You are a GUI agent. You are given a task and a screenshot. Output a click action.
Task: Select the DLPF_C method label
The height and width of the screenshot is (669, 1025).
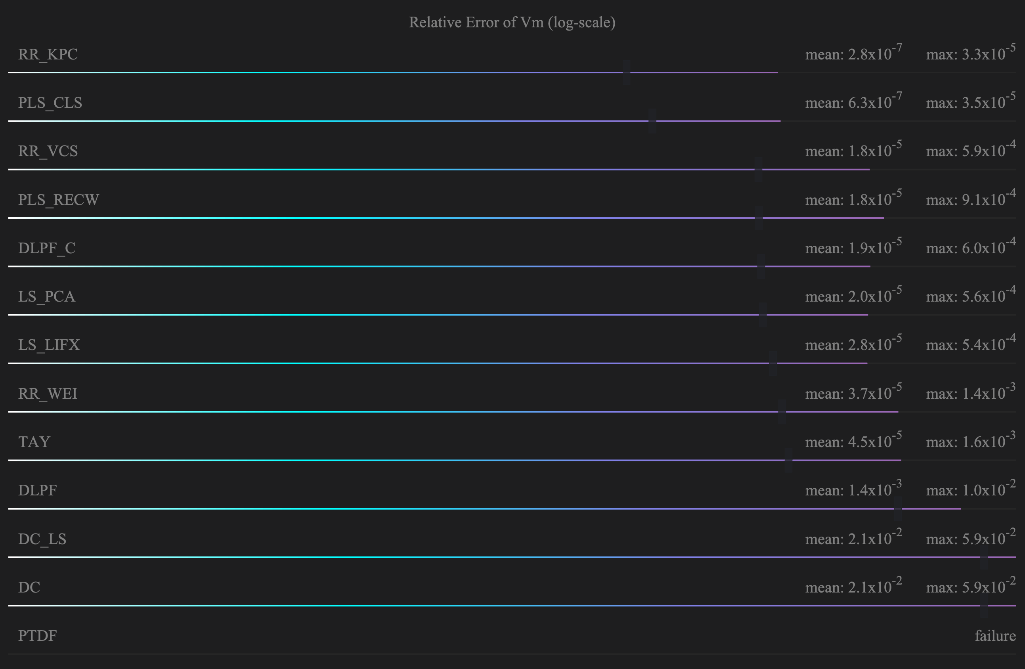click(46, 248)
